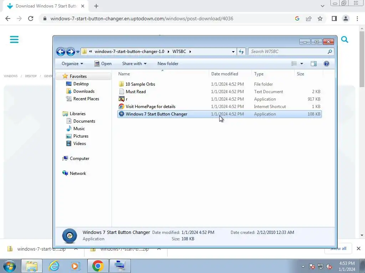
Task: Open Pictures library
Action: (81, 136)
